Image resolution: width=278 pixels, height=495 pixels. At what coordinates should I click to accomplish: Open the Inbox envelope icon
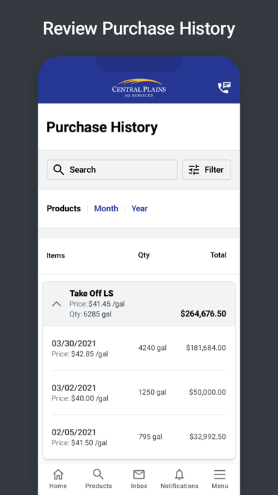click(x=139, y=474)
